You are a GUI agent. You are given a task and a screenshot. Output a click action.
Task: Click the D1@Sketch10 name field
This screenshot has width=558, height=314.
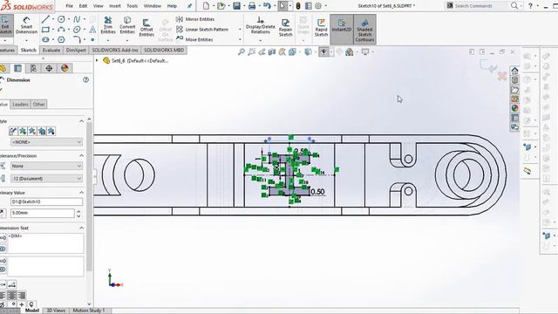46,201
